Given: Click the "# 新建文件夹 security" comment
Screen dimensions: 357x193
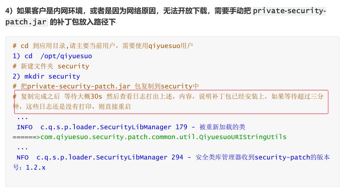Looking at the screenshot, I should [x=51, y=66].
